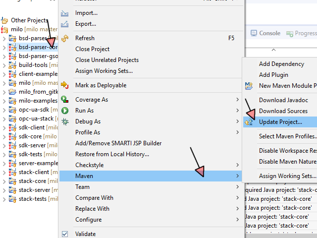This screenshot has height=238, width=317.
Task: Click the sdk-client project icon
Action: pyautogui.click(x=12, y=127)
